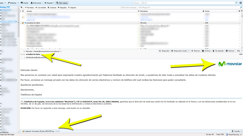Sort the list by Fecha column

click(207, 11)
